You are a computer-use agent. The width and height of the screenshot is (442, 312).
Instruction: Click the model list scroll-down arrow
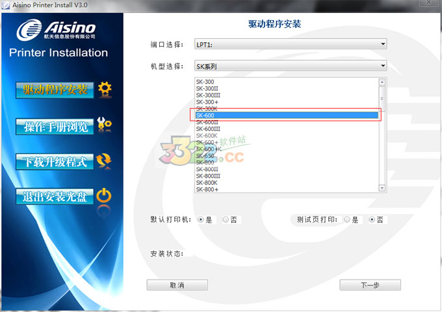(382, 188)
